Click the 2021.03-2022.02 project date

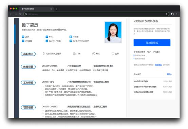(x=50, y=107)
